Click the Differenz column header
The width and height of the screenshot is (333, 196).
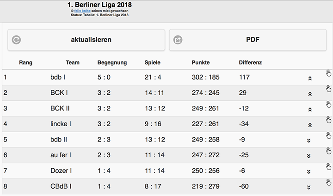coord(250,62)
